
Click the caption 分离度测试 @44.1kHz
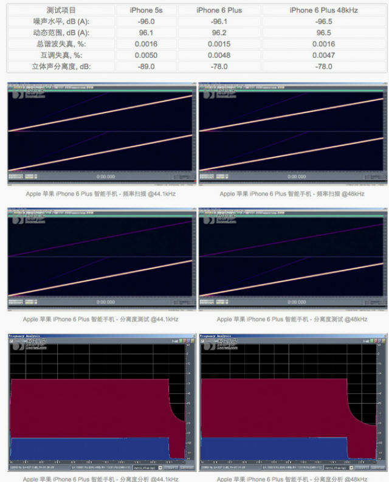click(100, 319)
